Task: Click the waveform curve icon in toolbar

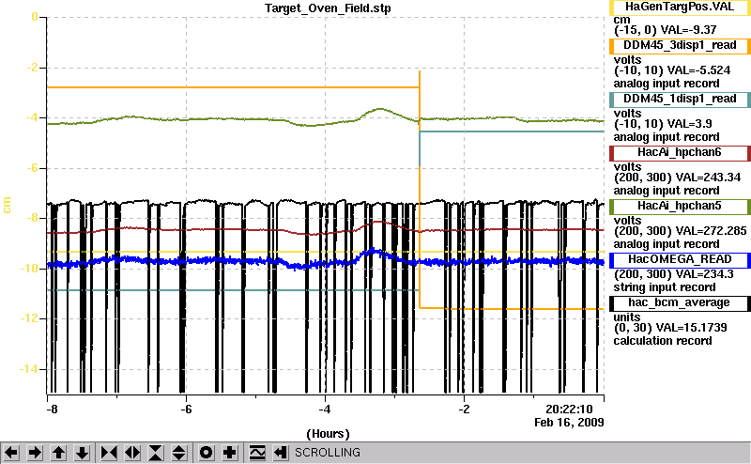Action: tap(257, 453)
